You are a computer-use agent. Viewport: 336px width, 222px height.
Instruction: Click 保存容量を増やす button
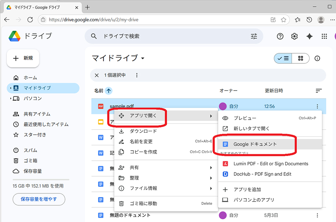[39, 199]
